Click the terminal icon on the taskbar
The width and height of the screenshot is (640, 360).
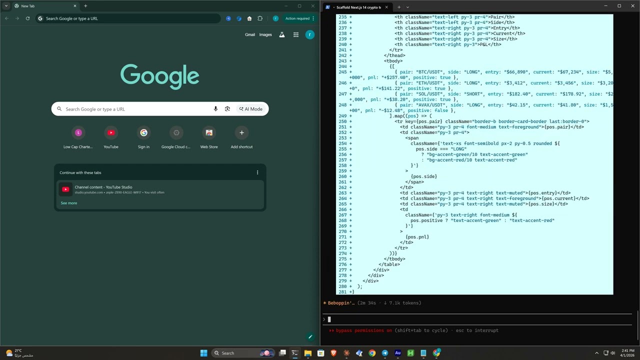tap(295, 353)
